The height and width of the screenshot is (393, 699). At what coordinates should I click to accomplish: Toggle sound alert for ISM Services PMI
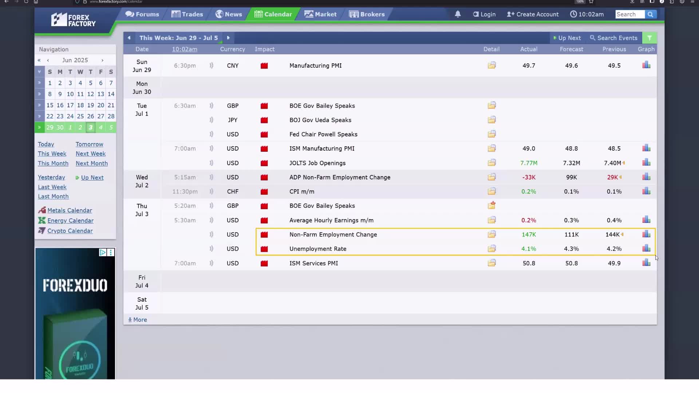click(x=211, y=263)
